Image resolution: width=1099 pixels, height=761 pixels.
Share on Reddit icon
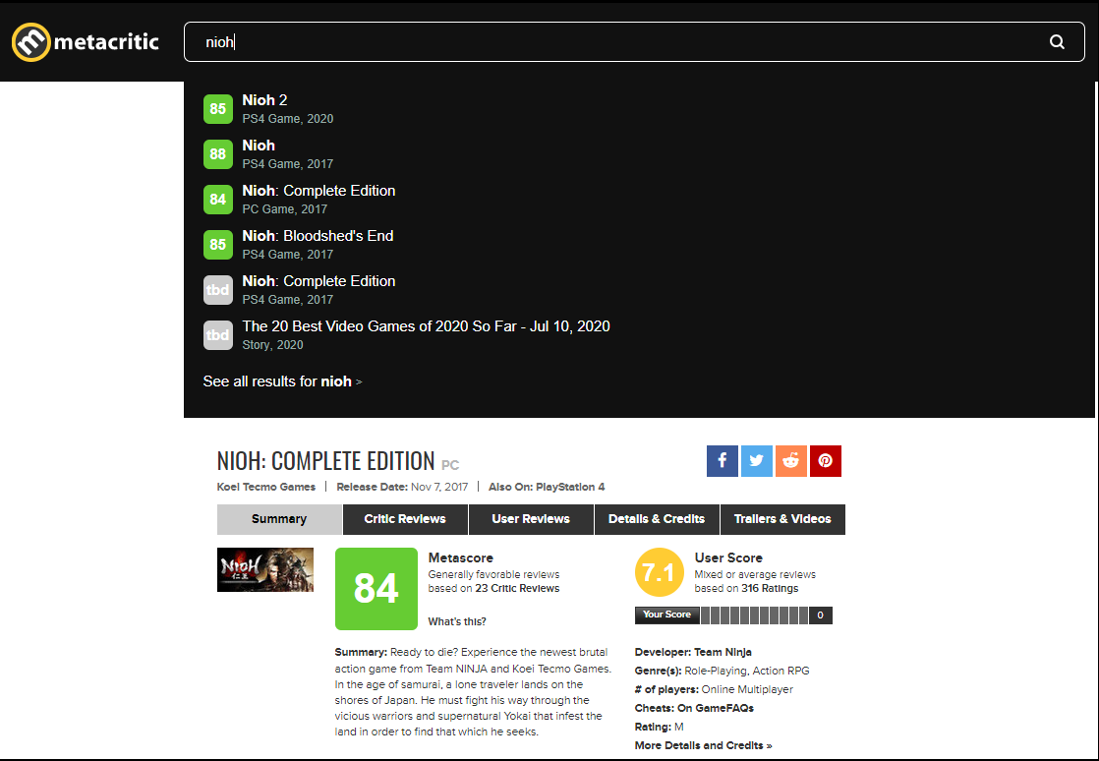coord(790,461)
